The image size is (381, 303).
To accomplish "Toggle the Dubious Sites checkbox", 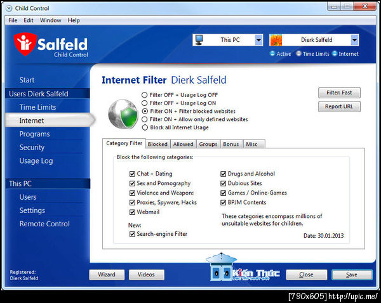I will 223,183.
